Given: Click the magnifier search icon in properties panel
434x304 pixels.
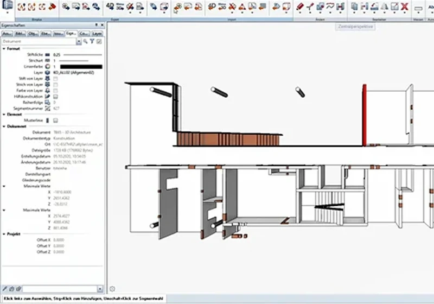Looking at the screenshot, I should (86, 41).
